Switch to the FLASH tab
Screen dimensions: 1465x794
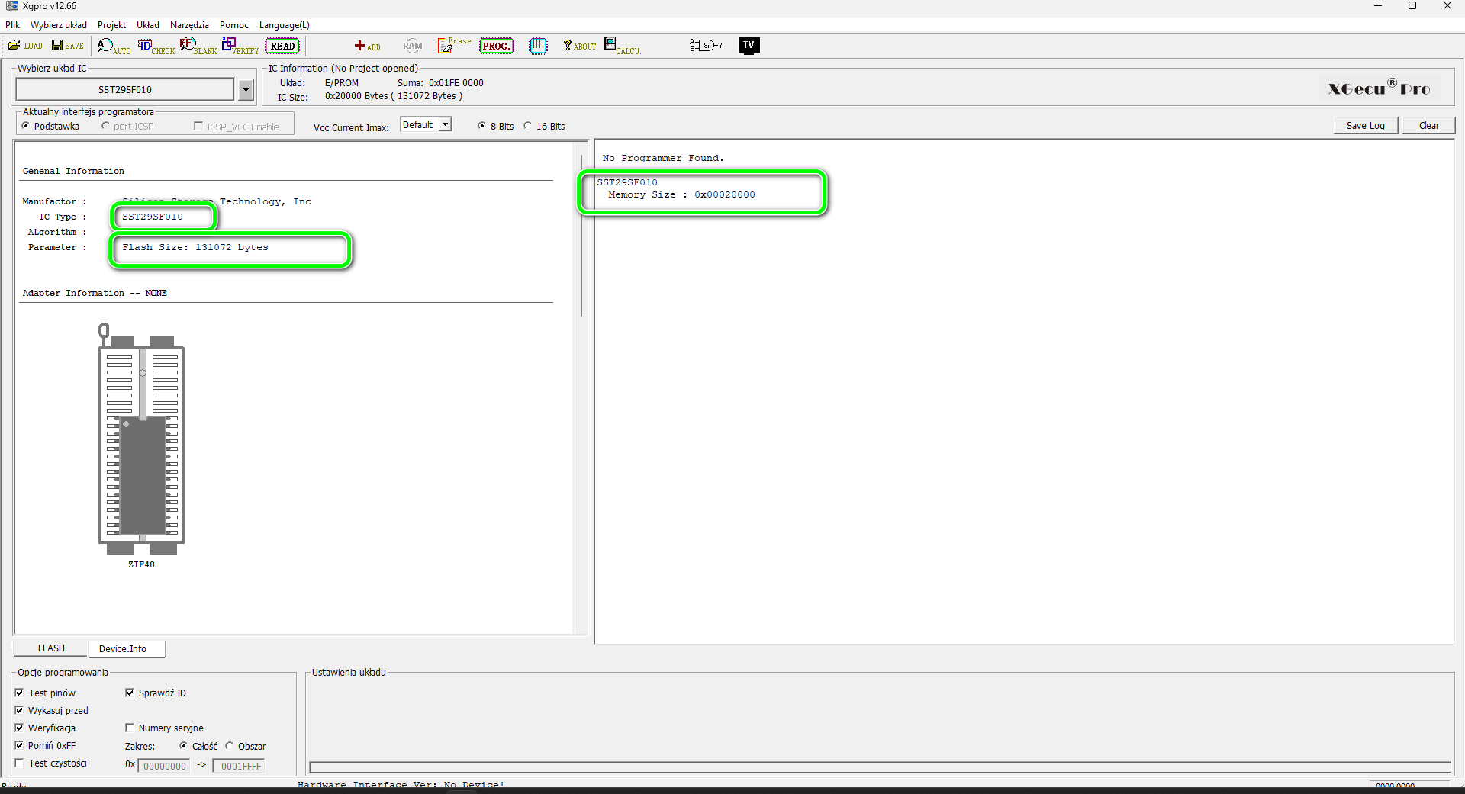[x=51, y=648]
